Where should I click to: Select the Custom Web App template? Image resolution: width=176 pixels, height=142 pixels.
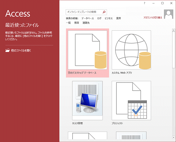[131, 50]
